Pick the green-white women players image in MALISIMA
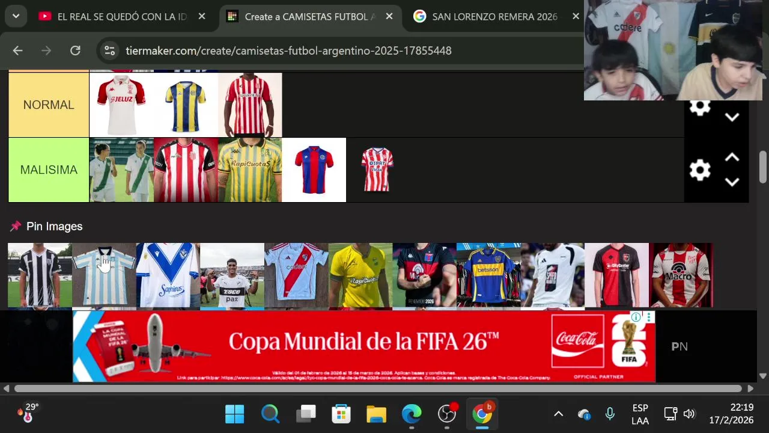Viewport: 769px width, 433px height. pyautogui.click(x=121, y=170)
